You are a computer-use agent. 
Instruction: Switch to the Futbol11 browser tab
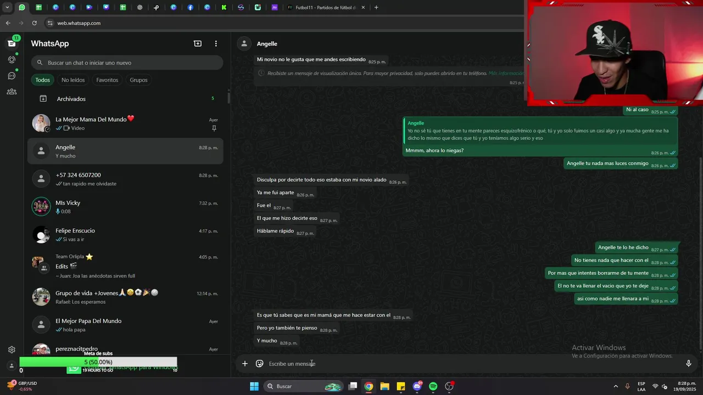[x=325, y=8]
